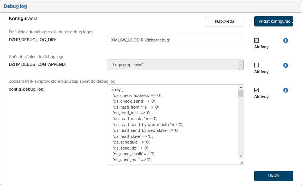Click scroll-down arrow in config_debug_log textarea

coord(241,156)
